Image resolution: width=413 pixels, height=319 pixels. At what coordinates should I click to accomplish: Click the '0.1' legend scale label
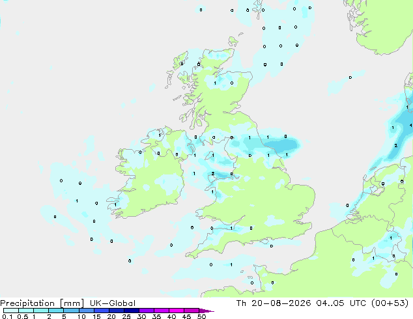click(7, 316)
